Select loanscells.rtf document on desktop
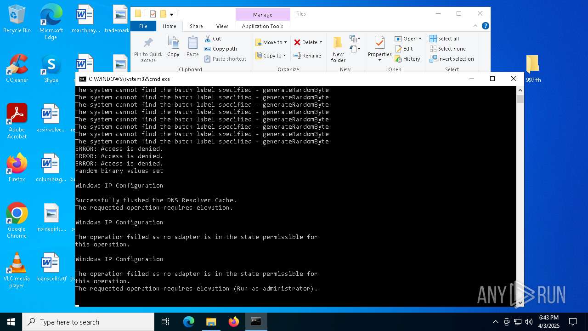Image resolution: width=588 pixels, height=331 pixels. (51, 268)
